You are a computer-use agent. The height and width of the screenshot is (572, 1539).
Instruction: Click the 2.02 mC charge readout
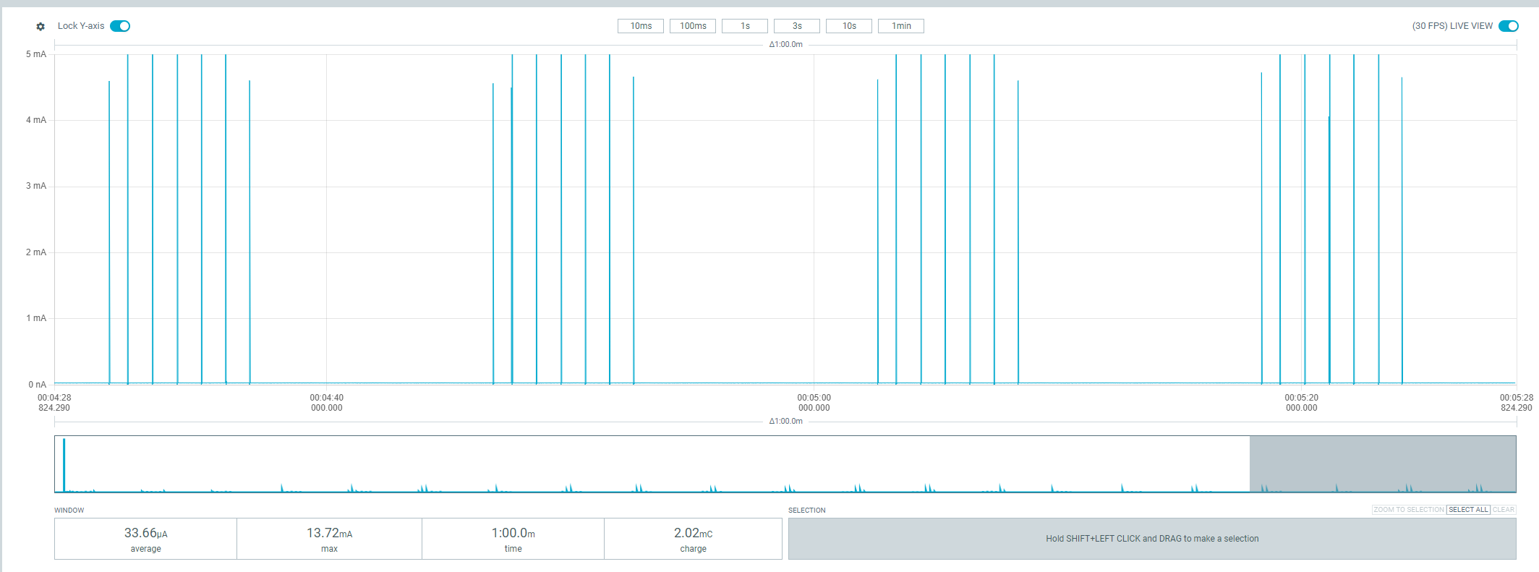[693, 539]
